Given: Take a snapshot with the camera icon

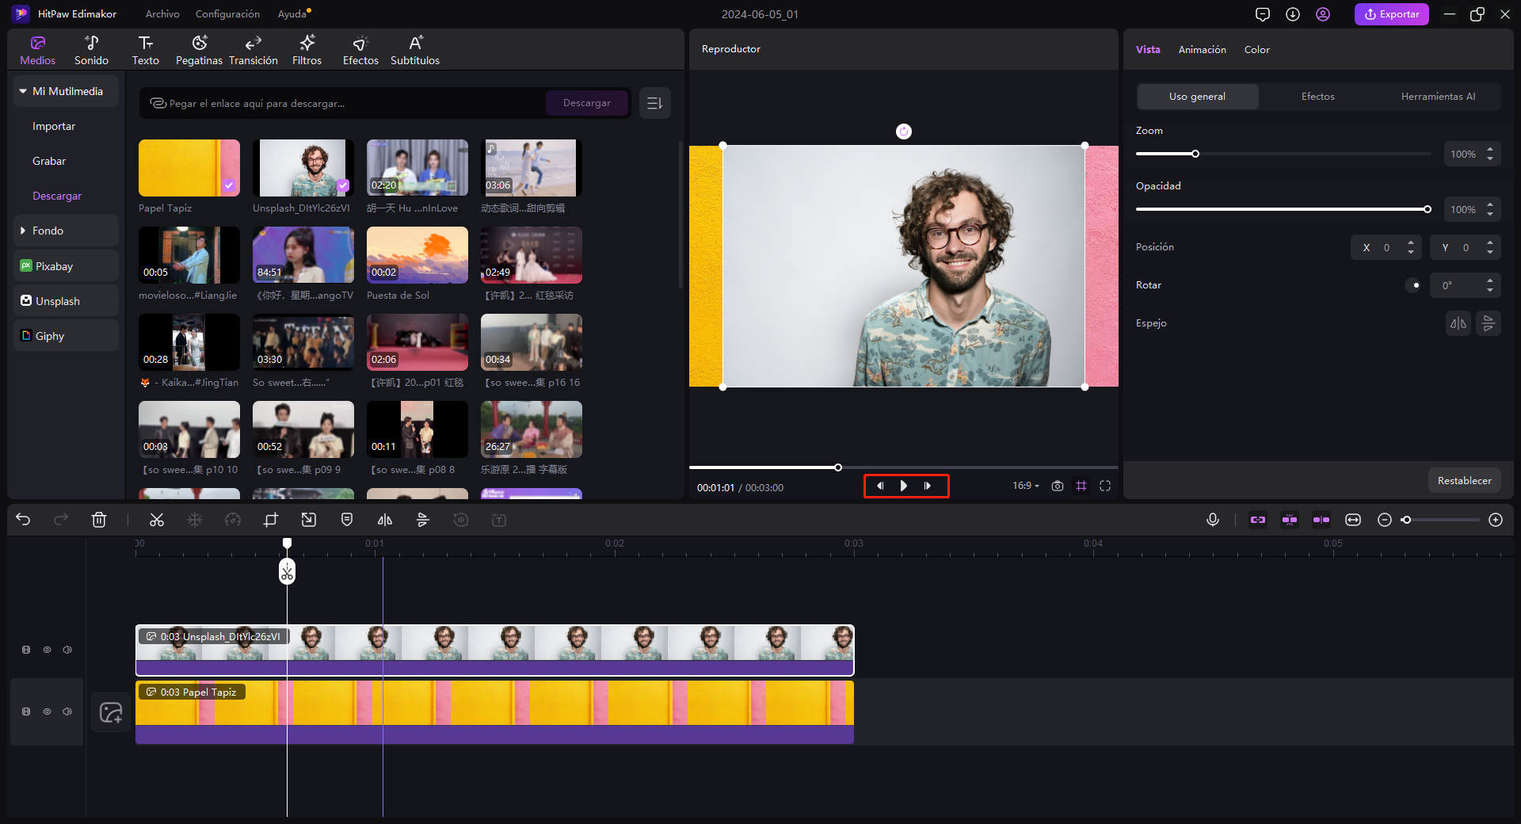Looking at the screenshot, I should 1058,486.
